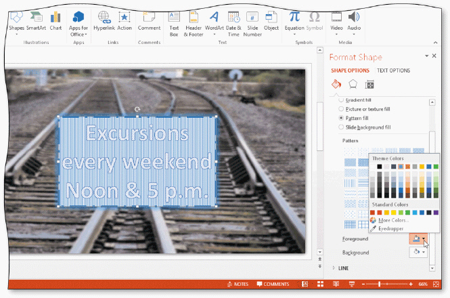Open the COMMENTS pane
The height and width of the screenshot is (298, 450).
pos(273,284)
